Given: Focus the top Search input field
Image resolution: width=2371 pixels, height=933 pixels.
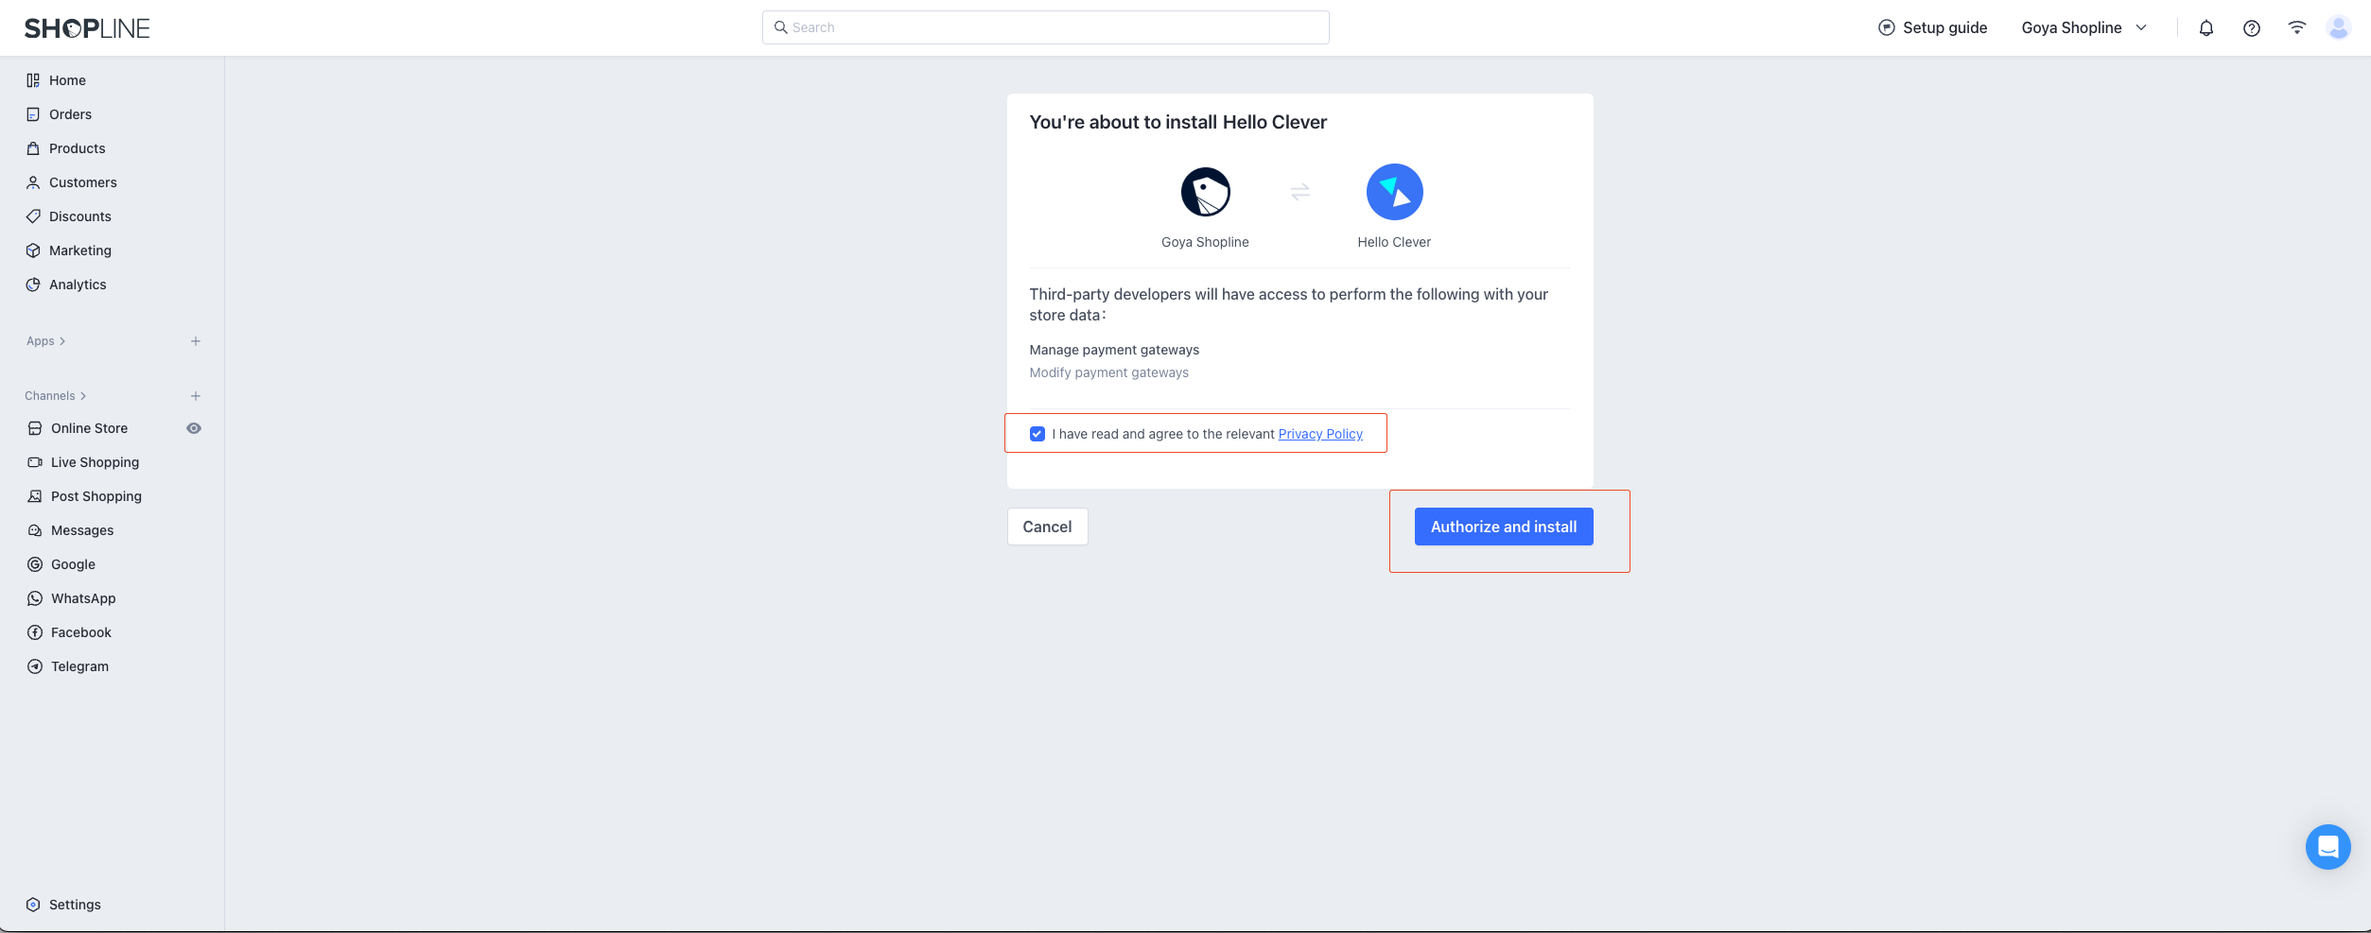Looking at the screenshot, I should click(x=1045, y=27).
